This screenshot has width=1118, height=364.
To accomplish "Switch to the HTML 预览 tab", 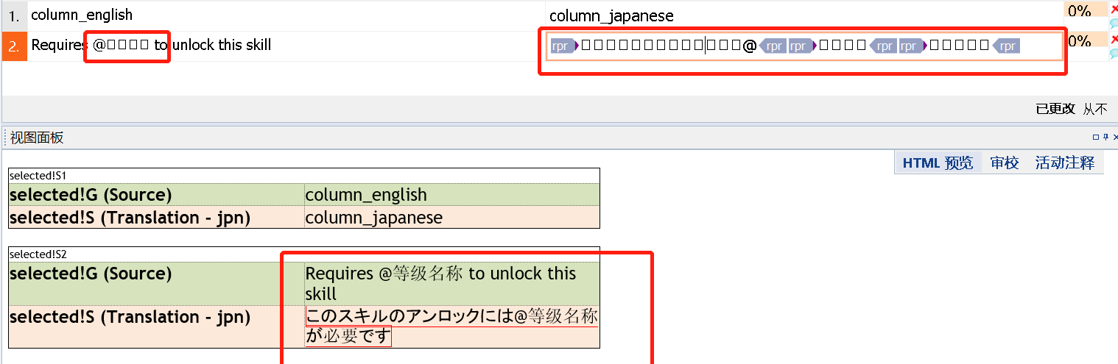I will [938, 163].
